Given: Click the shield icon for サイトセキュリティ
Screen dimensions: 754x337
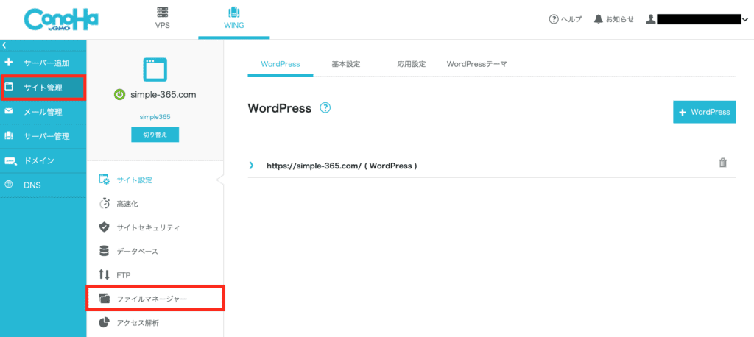Looking at the screenshot, I should (x=104, y=227).
